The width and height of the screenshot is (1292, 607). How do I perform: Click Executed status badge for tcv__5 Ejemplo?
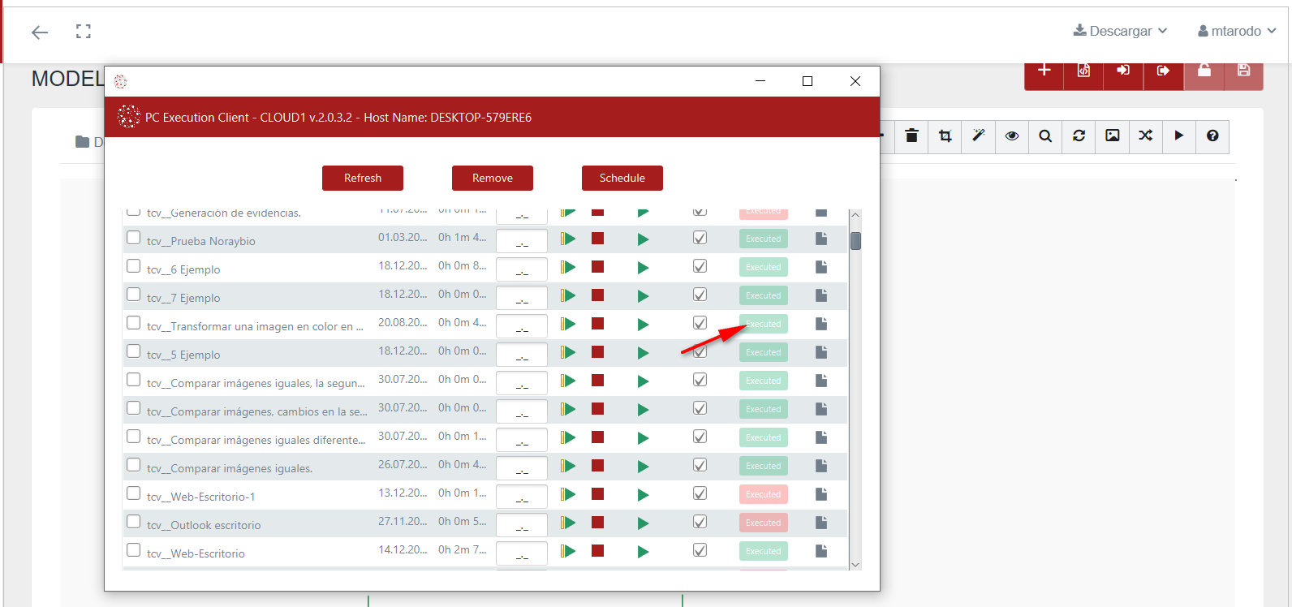[763, 352]
